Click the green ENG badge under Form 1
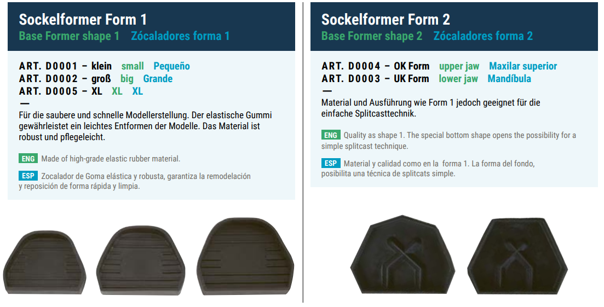This screenshot has width=604, height=307. [28, 159]
